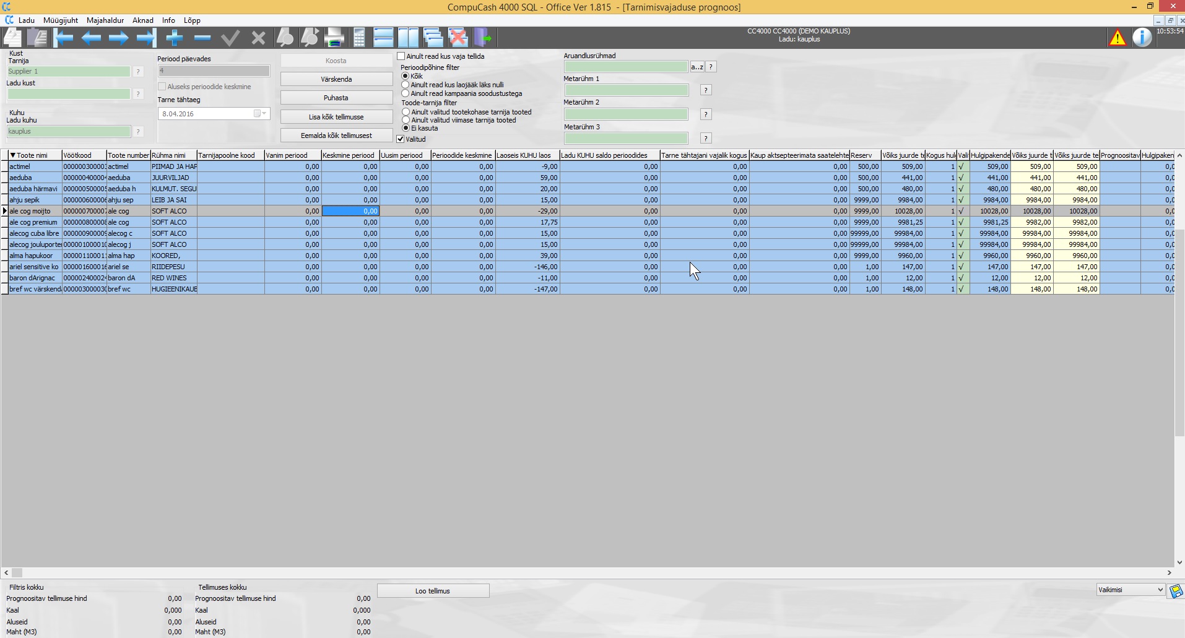Enable 'Ainult read kus vaja tellida' checkbox
The image size is (1185, 638).
401,56
